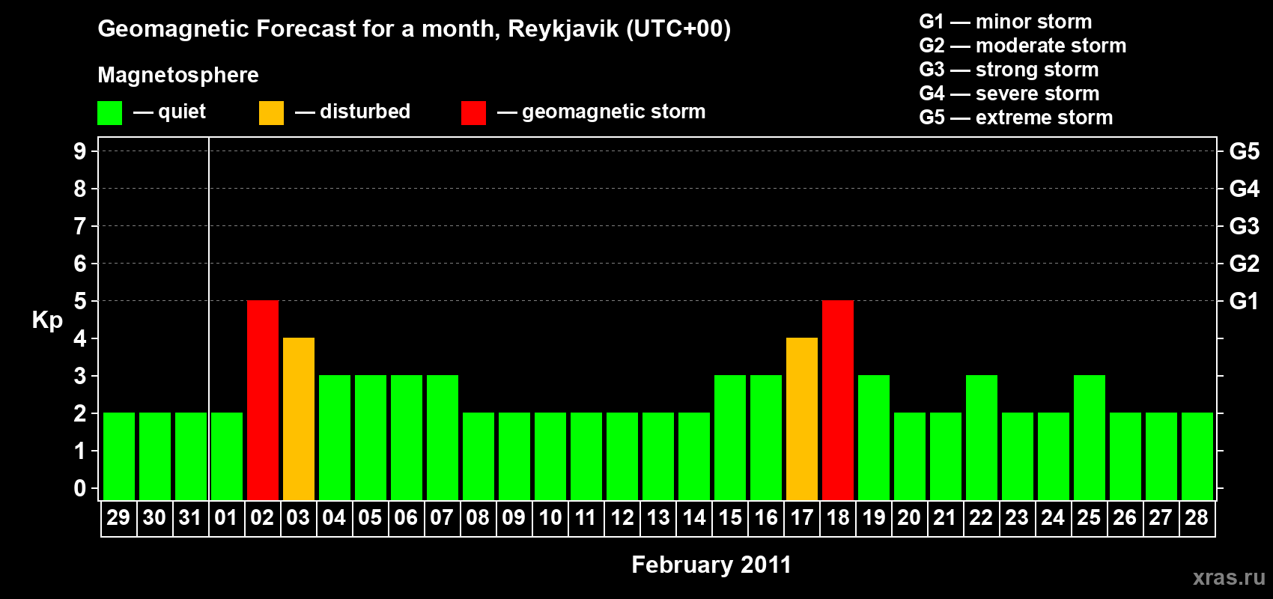Click the Kp axis value 5
Viewport: 1273px width, 599px height.
click(x=80, y=301)
